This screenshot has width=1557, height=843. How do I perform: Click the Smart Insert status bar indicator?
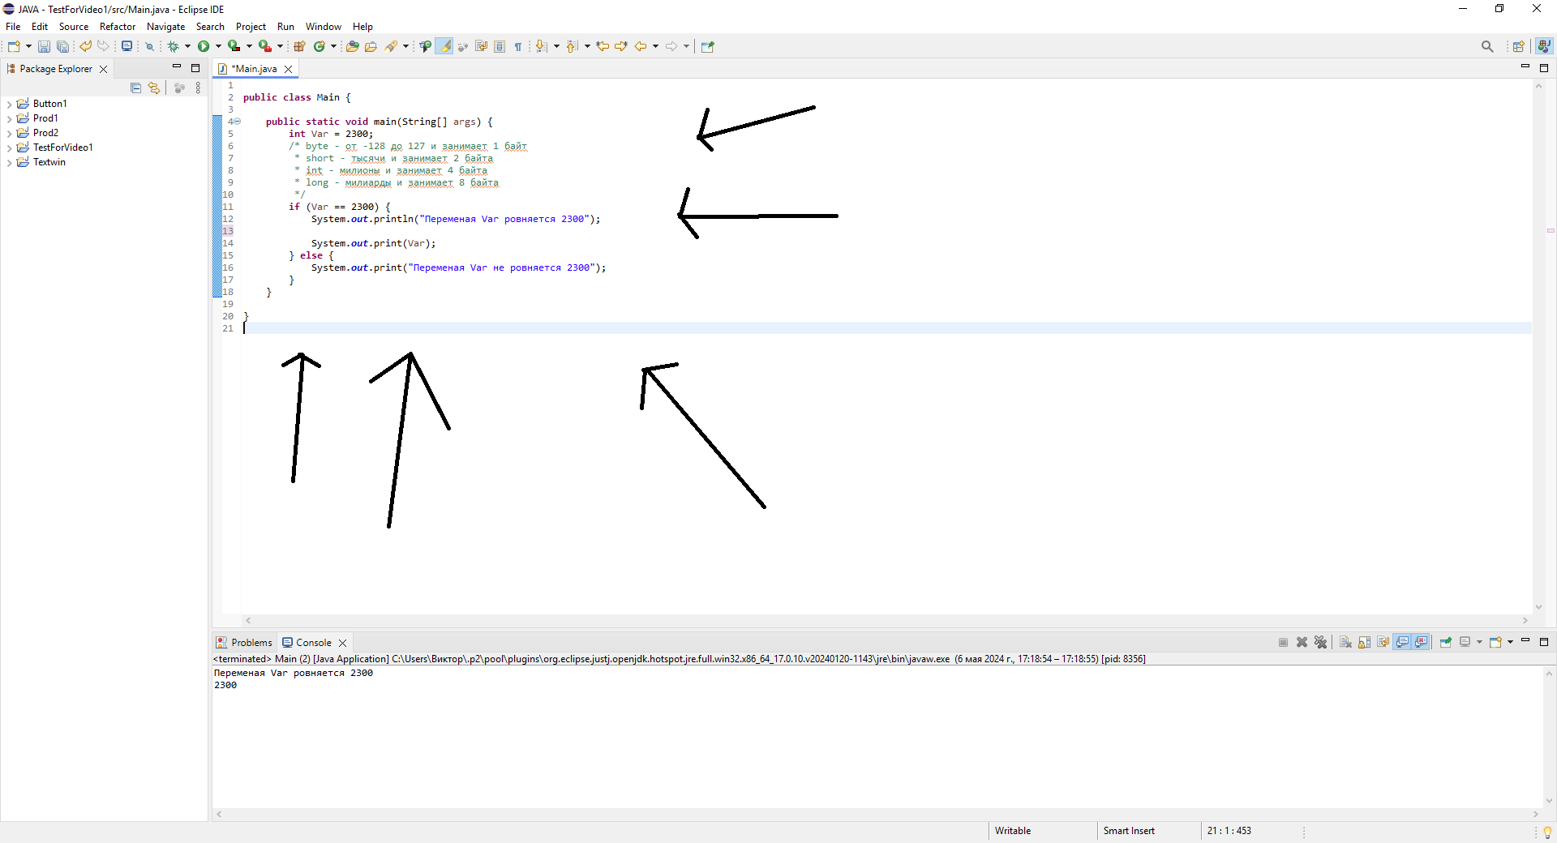(x=1129, y=831)
